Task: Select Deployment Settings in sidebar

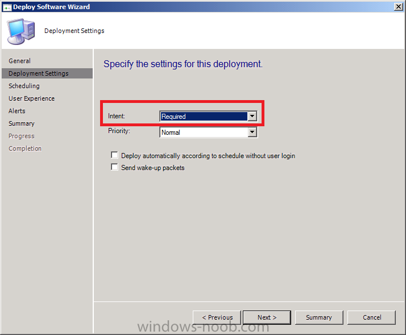Action: click(47, 73)
